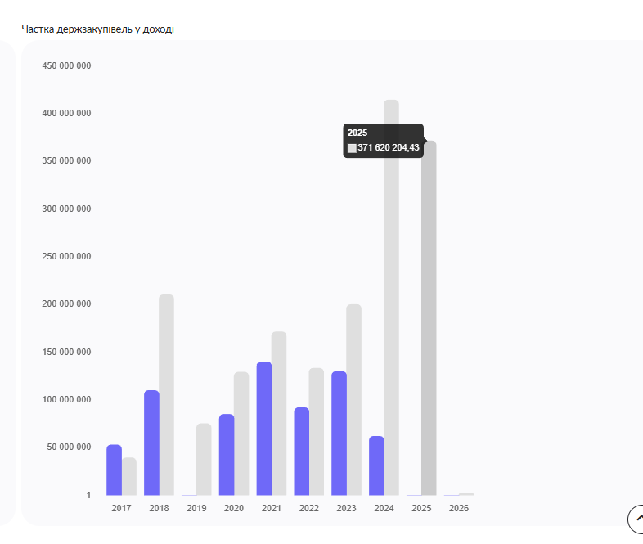Click the gray bar for 2023
The height and width of the screenshot is (544, 643).
pos(353,400)
